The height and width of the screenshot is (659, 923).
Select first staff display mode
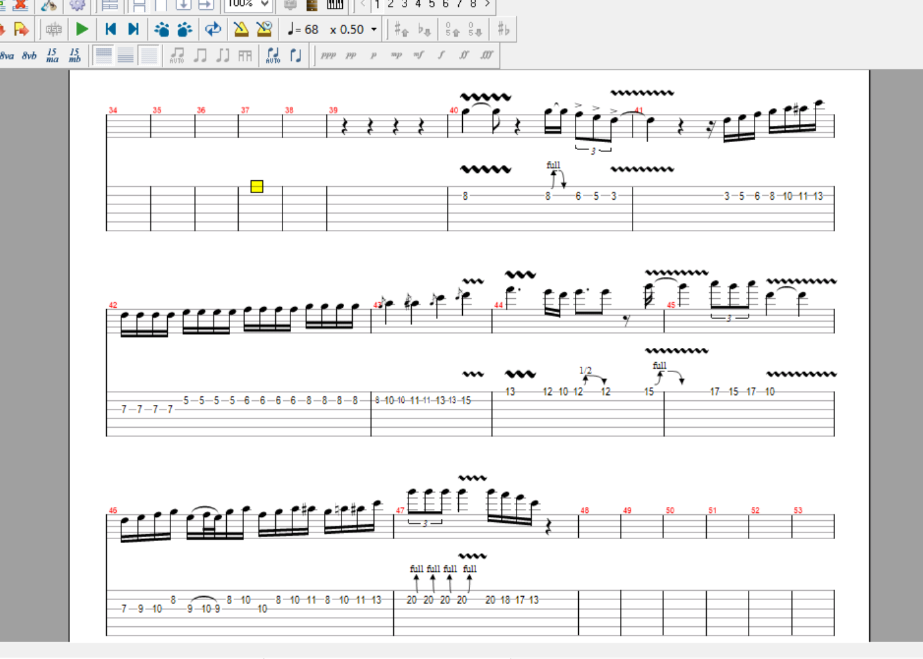[103, 56]
